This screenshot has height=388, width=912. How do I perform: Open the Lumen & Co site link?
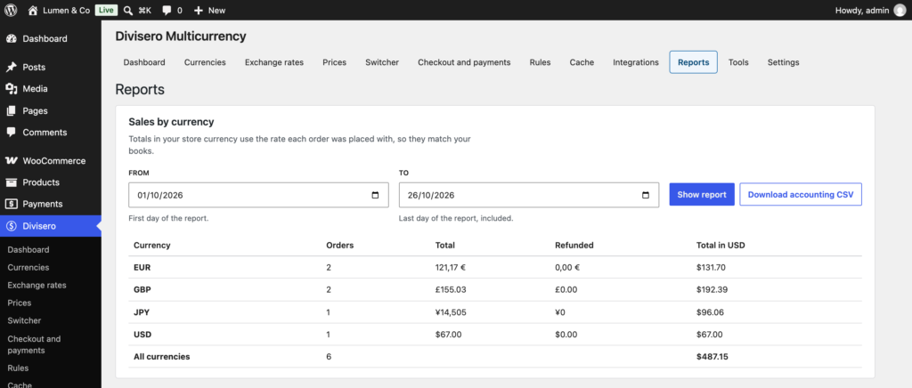tap(66, 10)
